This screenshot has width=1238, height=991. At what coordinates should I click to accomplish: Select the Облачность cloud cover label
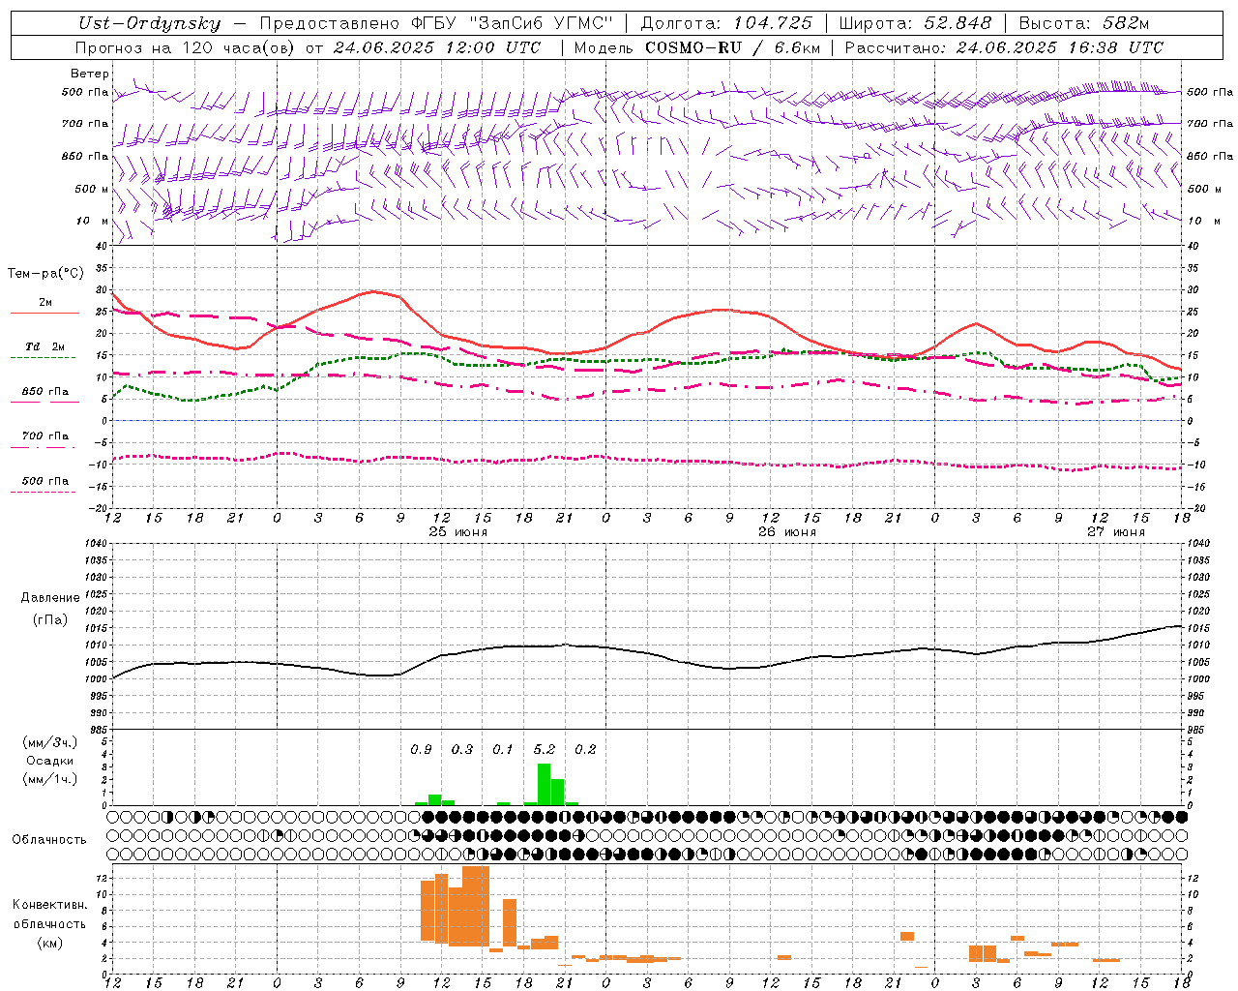[x=49, y=840]
